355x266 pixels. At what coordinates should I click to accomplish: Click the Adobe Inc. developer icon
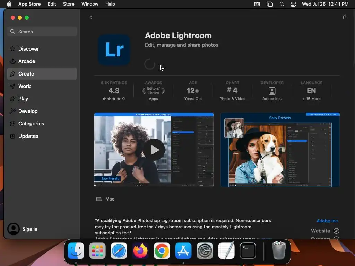coord(272,91)
